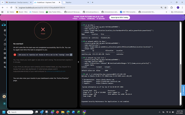Open the Daily Tracker-WG2 bookmark

coord(54,12)
